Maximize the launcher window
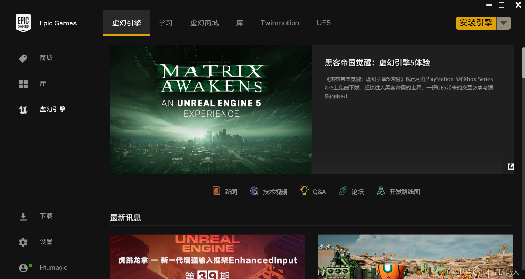Screen dimensions: 525x279 point(502,5)
